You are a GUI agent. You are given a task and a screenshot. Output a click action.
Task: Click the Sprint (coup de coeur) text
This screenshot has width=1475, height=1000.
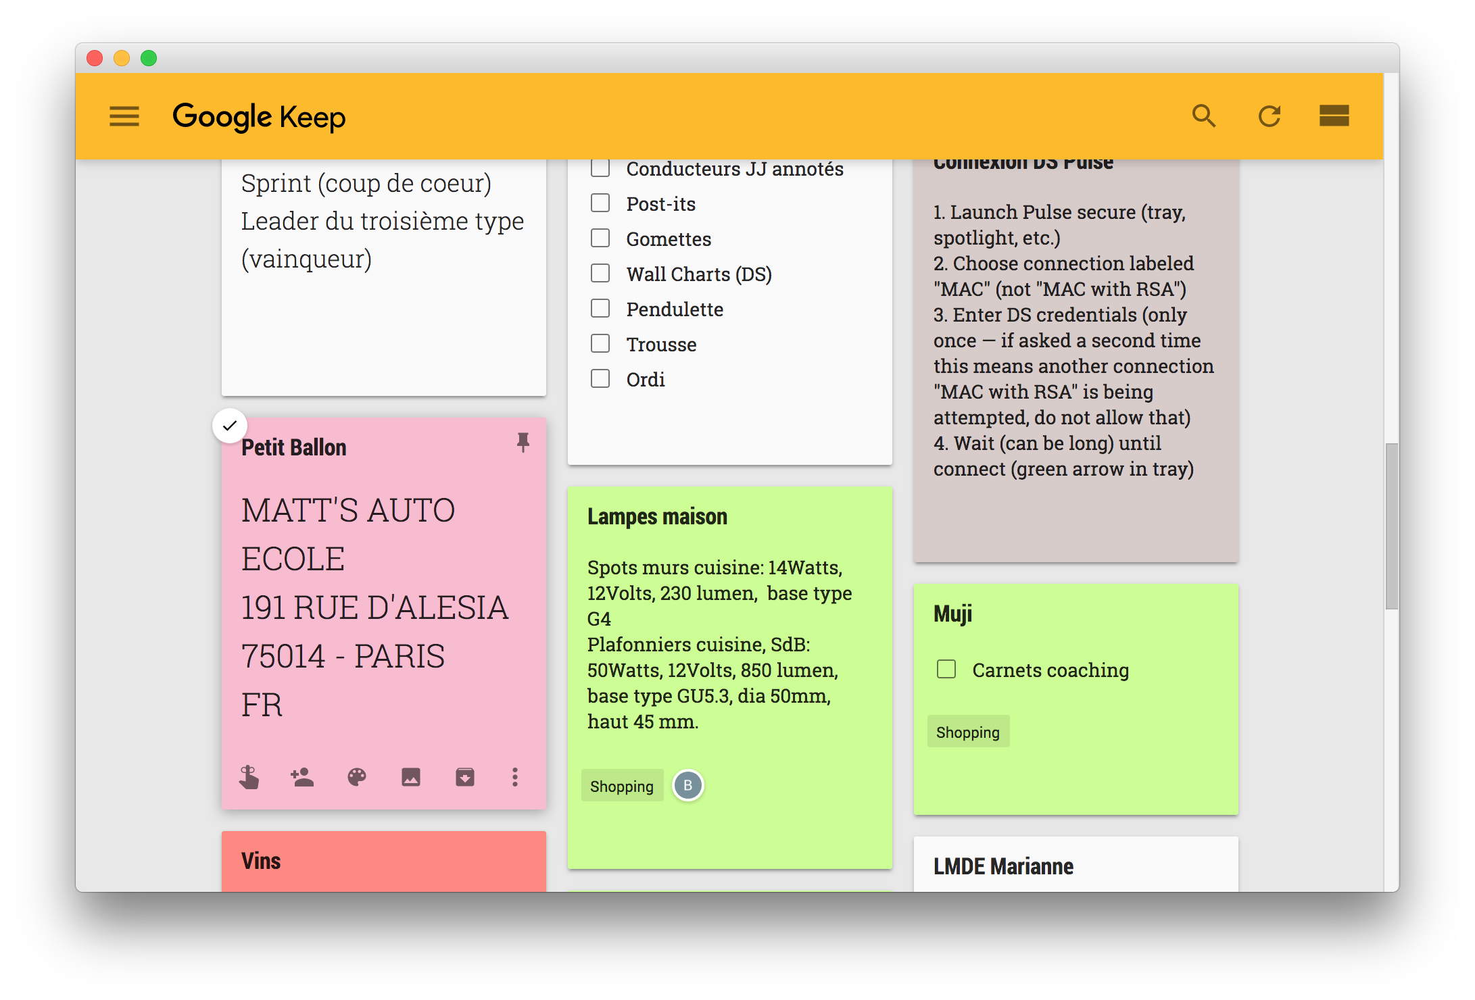click(x=366, y=184)
